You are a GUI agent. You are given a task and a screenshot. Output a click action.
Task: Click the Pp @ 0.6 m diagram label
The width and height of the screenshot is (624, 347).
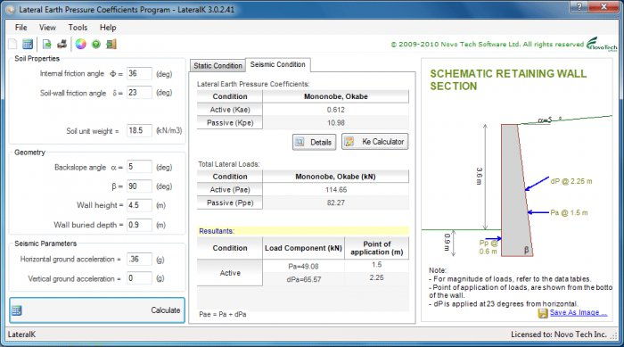(489, 247)
